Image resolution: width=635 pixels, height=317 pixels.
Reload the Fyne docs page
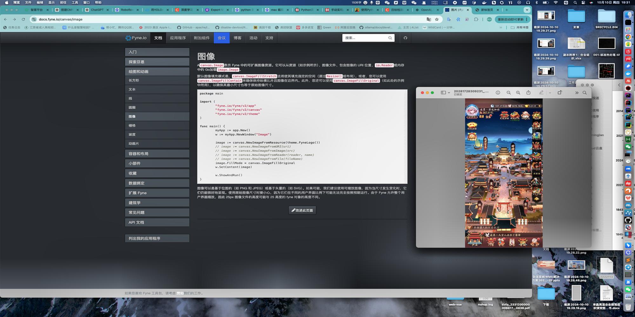pos(23,19)
